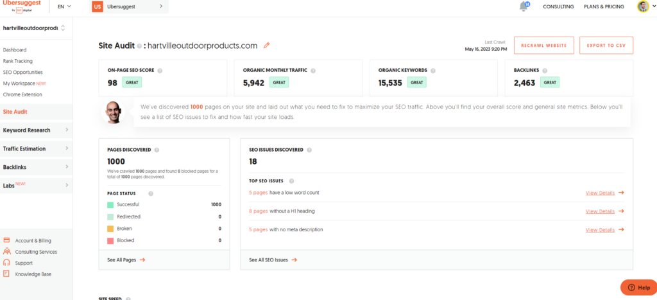
Task: Click arrow icon next to H1 heading issue
Action: (621, 211)
